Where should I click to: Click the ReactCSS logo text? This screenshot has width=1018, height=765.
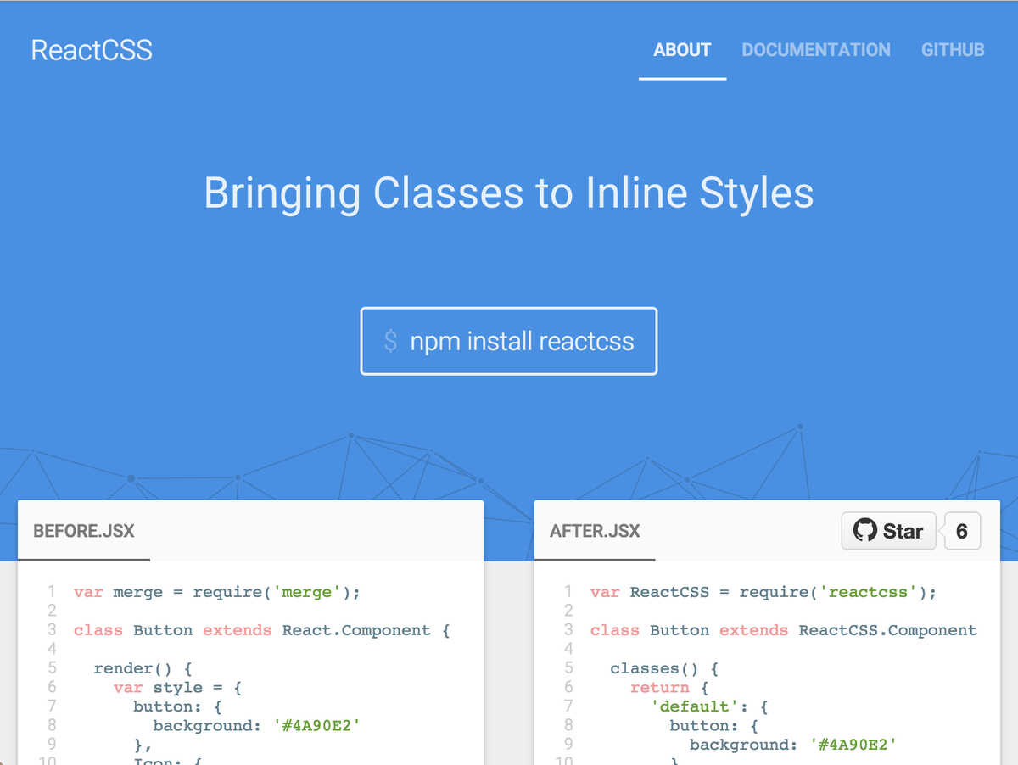click(x=92, y=50)
